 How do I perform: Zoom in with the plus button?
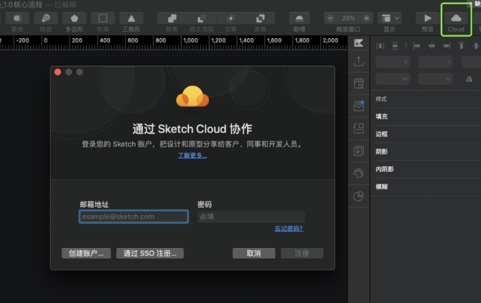366,18
